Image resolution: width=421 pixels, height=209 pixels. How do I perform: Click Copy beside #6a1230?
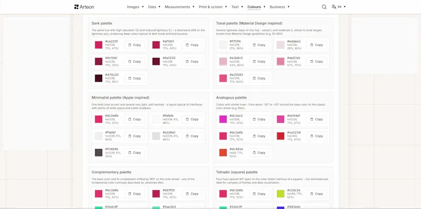click(192, 62)
